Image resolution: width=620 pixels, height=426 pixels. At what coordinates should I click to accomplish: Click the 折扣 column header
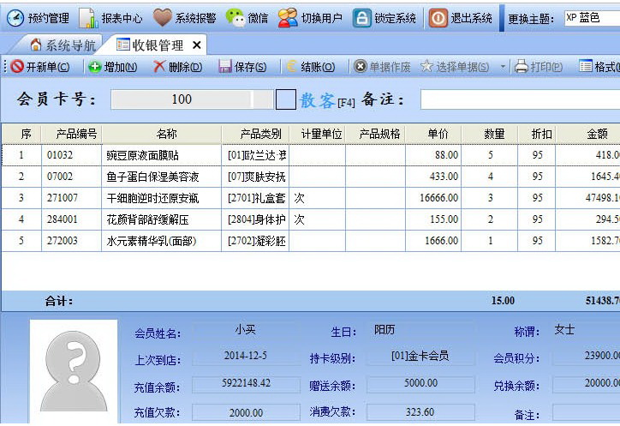(537, 134)
